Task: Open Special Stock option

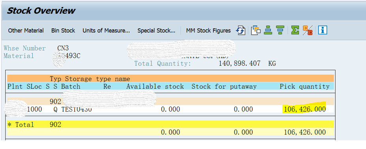Action: pyautogui.click(x=156, y=30)
